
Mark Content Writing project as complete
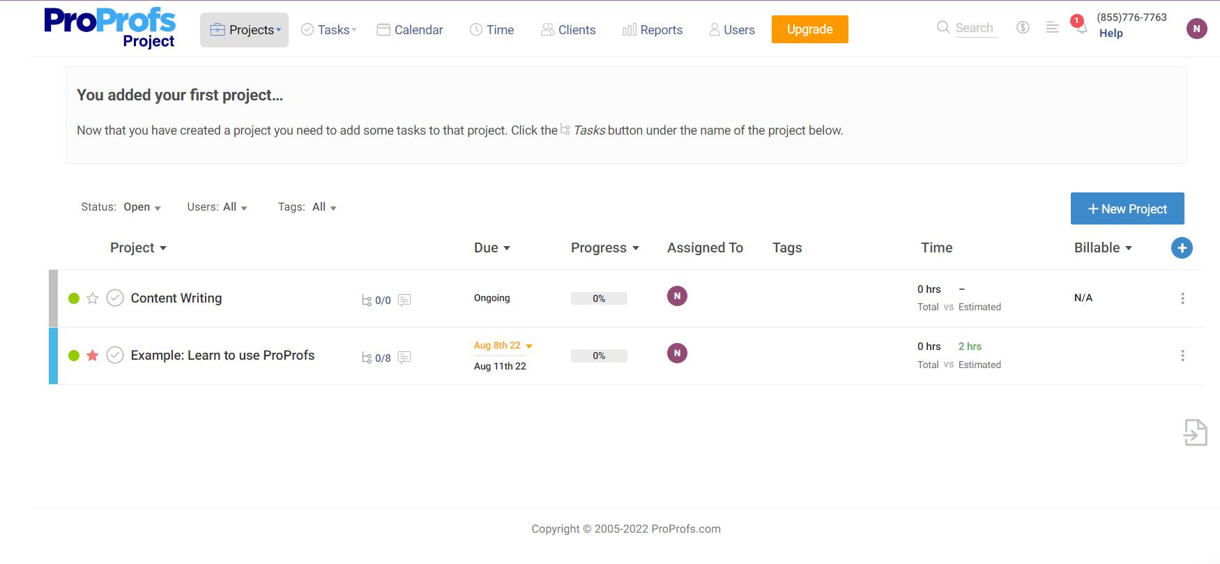pos(115,298)
